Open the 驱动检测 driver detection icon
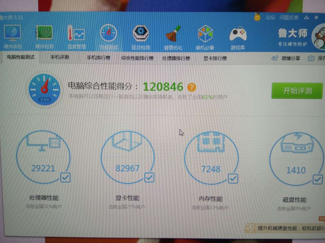 [140, 33]
